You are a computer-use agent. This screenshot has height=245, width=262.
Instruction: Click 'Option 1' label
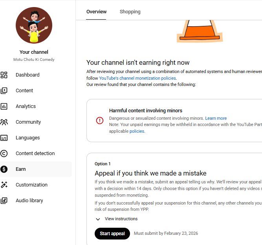tap(103, 164)
